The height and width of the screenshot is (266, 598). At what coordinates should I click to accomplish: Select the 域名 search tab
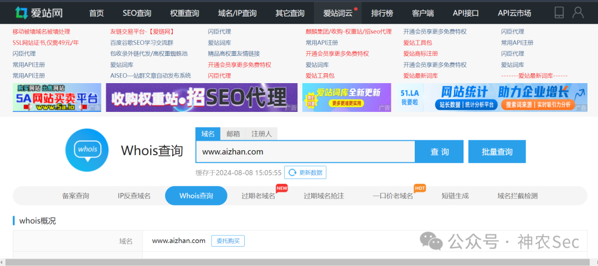[208, 134]
